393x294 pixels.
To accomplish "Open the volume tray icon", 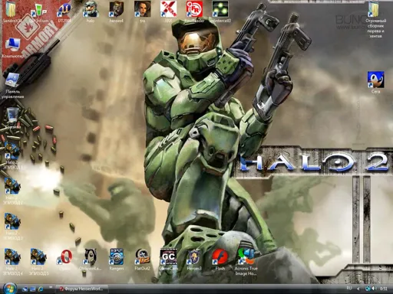I will [x=375, y=289].
